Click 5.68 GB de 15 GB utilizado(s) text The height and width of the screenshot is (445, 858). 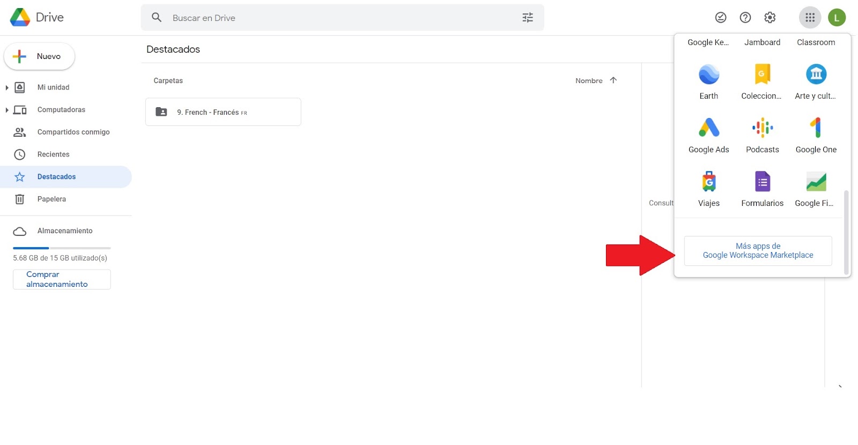pyautogui.click(x=60, y=258)
